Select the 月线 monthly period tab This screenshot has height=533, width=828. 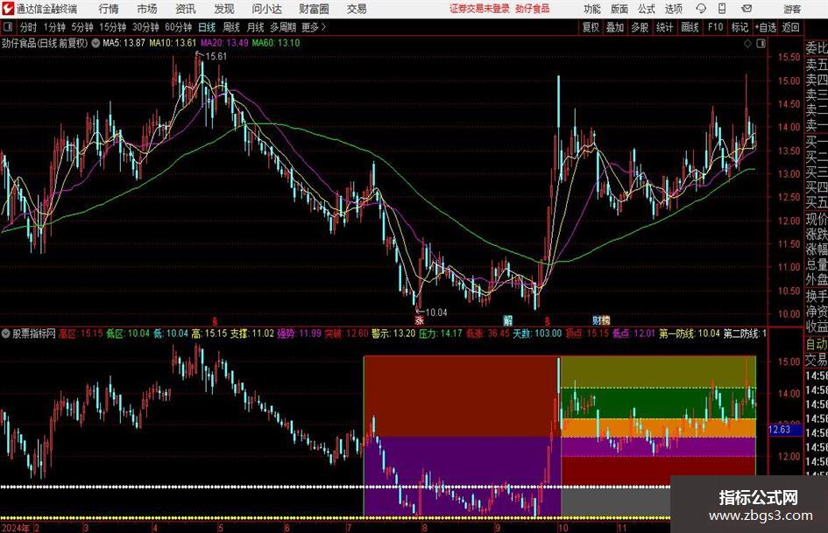[x=256, y=27]
